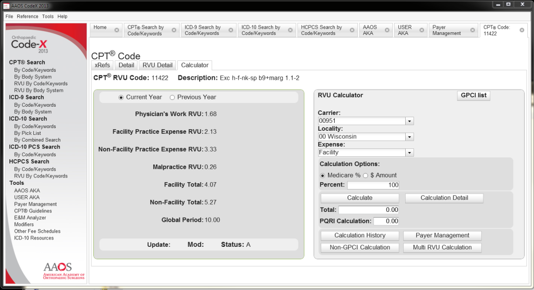The height and width of the screenshot is (290, 534).
Task: Open USER AKA under Tools in sidebar
Action: click(x=27, y=197)
